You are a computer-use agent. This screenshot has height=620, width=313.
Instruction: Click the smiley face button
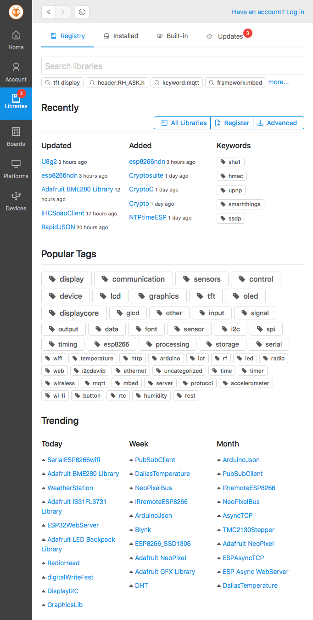pos(82,12)
